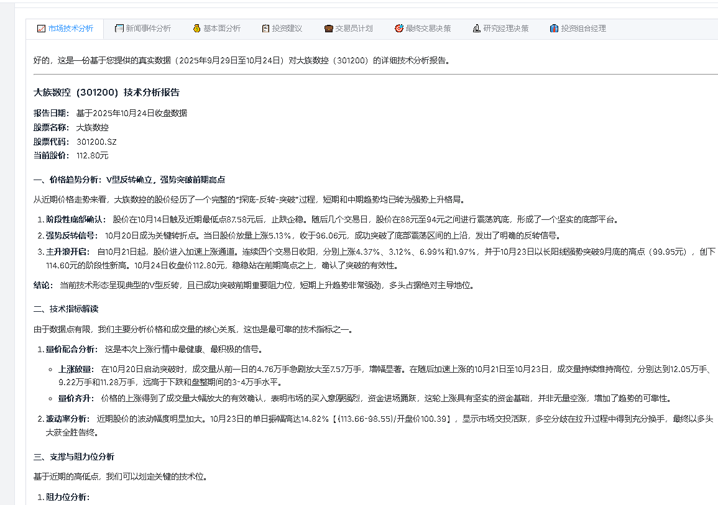Click the heading 大族数控（301200）技术分析报告
This screenshot has height=505, width=718.
pyautogui.click(x=107, y=93)
